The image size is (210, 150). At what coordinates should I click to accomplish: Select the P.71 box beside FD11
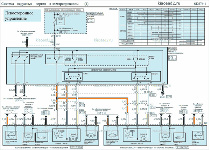[x=82, y=106]
